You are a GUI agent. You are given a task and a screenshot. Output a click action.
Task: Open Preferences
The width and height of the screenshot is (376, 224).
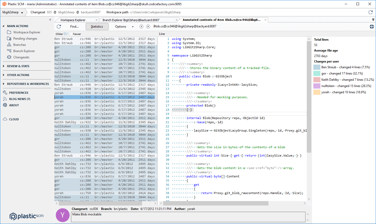tap(19, 93)
